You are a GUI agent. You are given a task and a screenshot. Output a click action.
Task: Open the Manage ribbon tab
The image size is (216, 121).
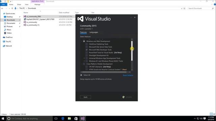coord(37,4)
